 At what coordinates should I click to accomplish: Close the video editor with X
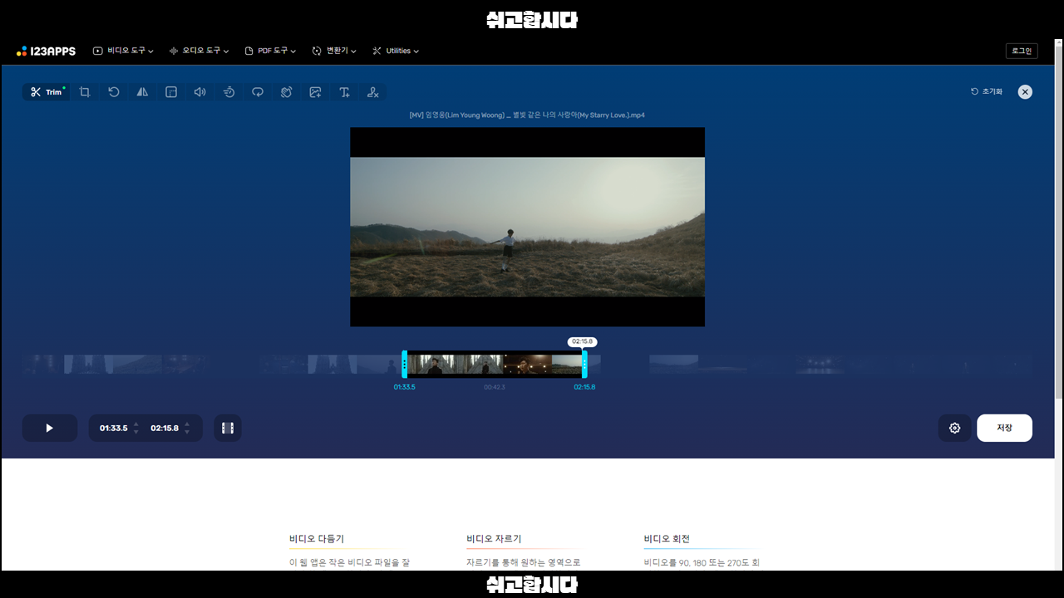tap(1025, 92)
